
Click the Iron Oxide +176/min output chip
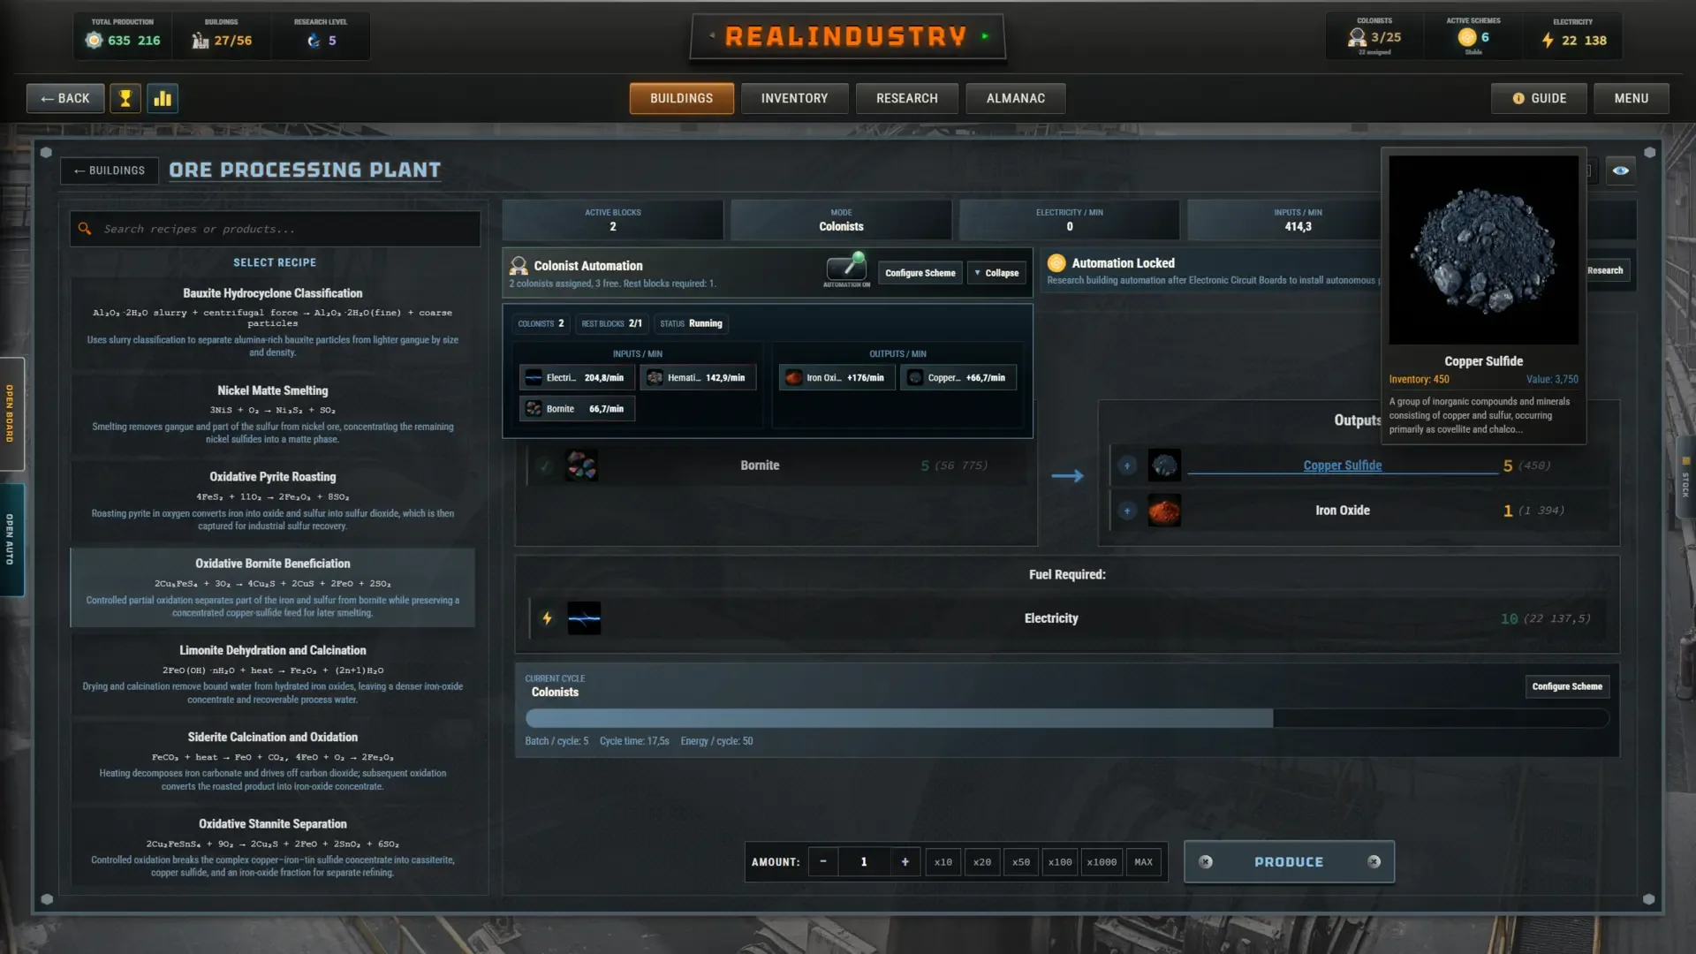point(837,377)
